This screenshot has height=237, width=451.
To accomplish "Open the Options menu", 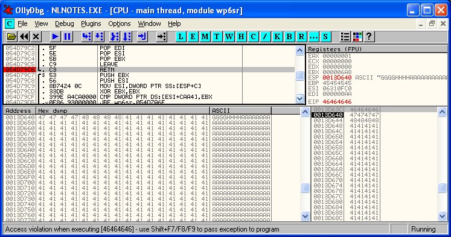I will 120,24.
